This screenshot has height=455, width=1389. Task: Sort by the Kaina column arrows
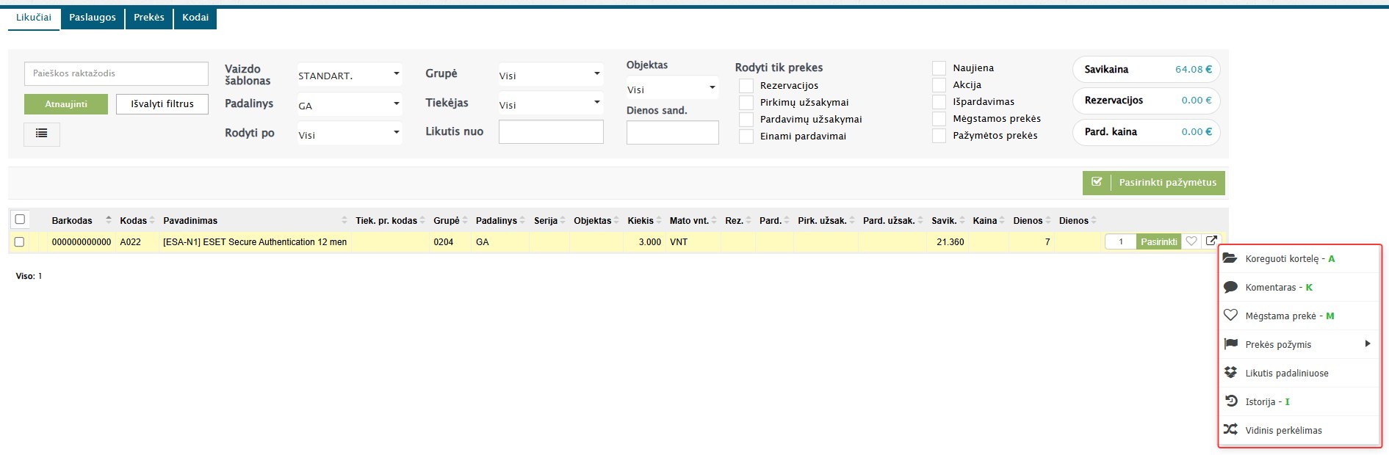click(1003, 220)
